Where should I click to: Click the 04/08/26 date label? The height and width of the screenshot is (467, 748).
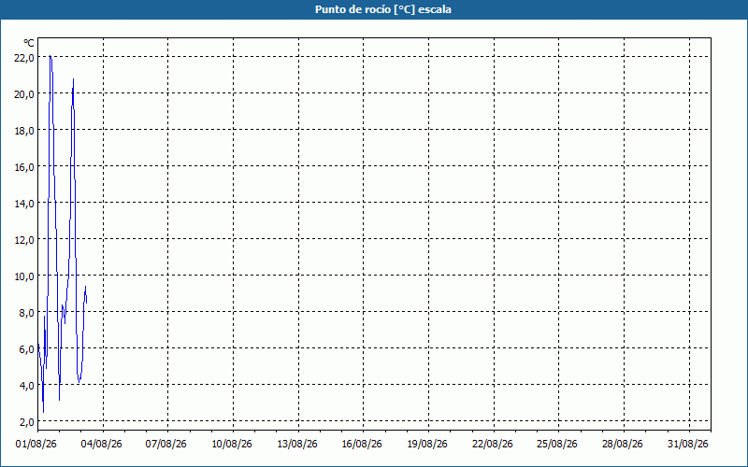[101, 445]
